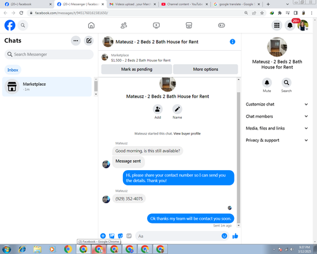The width and height of the screenshot is (317, 254).
Task: Go to Facebook Home icon
Action: pos(91,25)
